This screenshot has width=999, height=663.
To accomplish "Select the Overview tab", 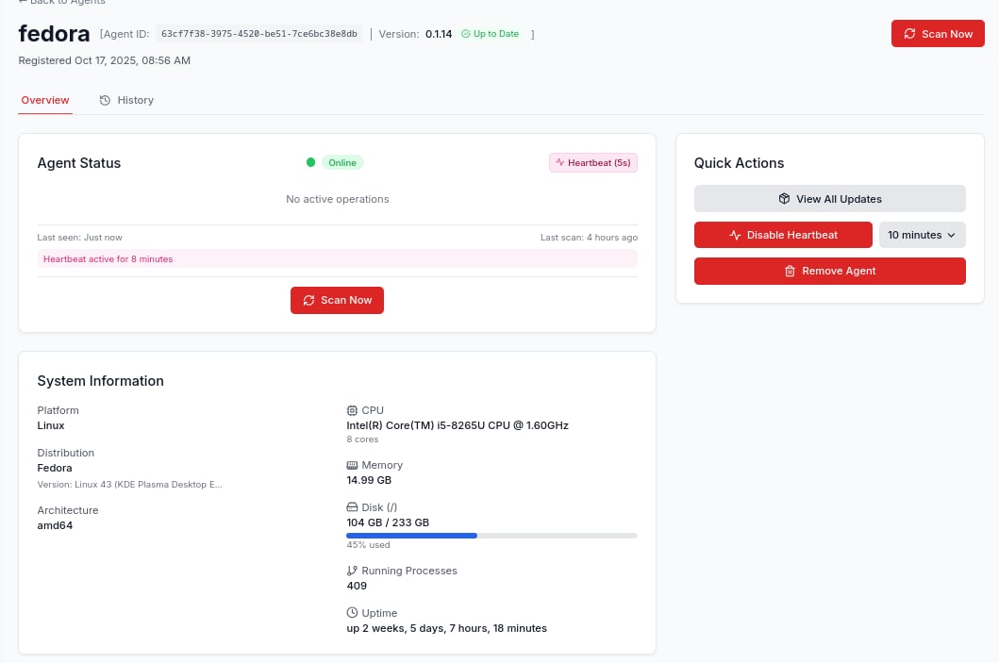I will pos(45,100).
